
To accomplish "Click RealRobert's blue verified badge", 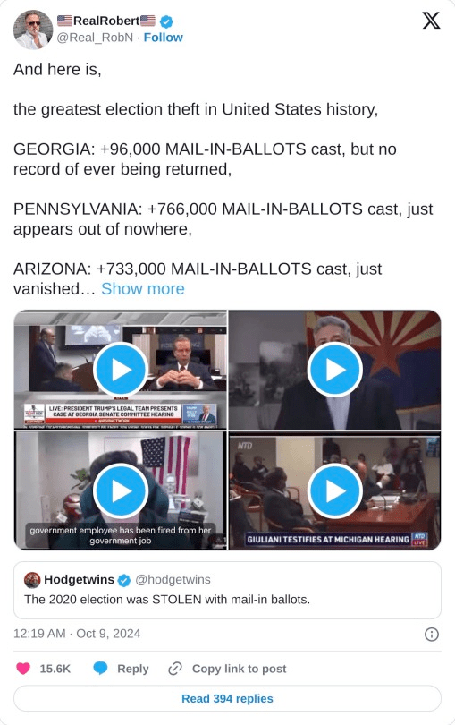I will point(166,21).
